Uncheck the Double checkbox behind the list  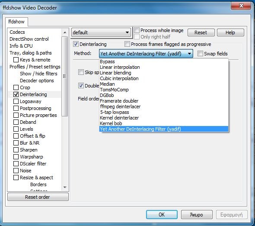(x=81, y=86)
